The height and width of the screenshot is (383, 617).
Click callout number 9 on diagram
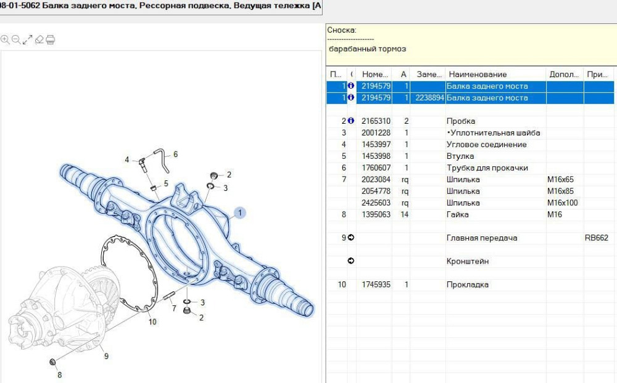106,355
